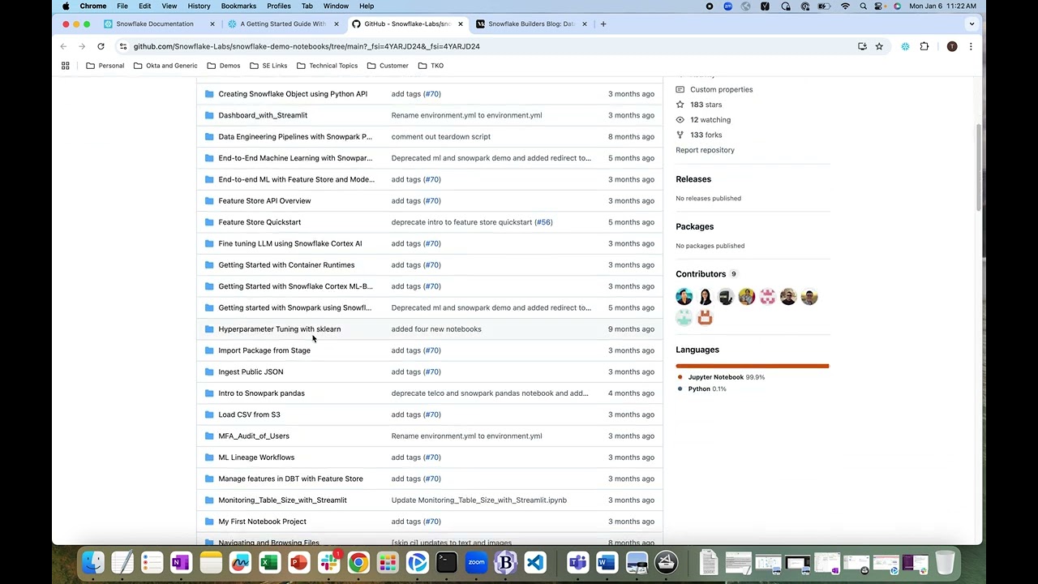Open the #70 link in Import Package from Stage row
This screenshot has height=584, width=1038.
(432, 350)
